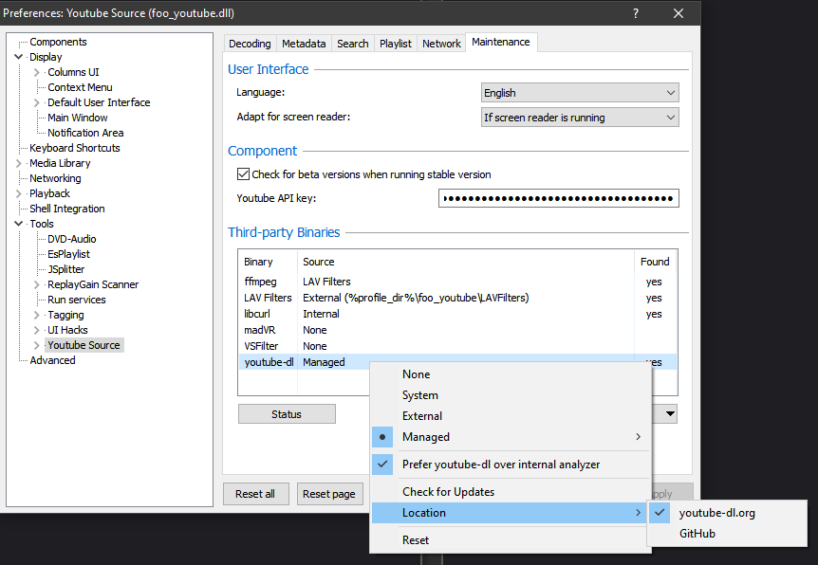Toggle Prefer youtube-dl over internal analyzer
Screen dimensions: 818x565
click(500, 465)
